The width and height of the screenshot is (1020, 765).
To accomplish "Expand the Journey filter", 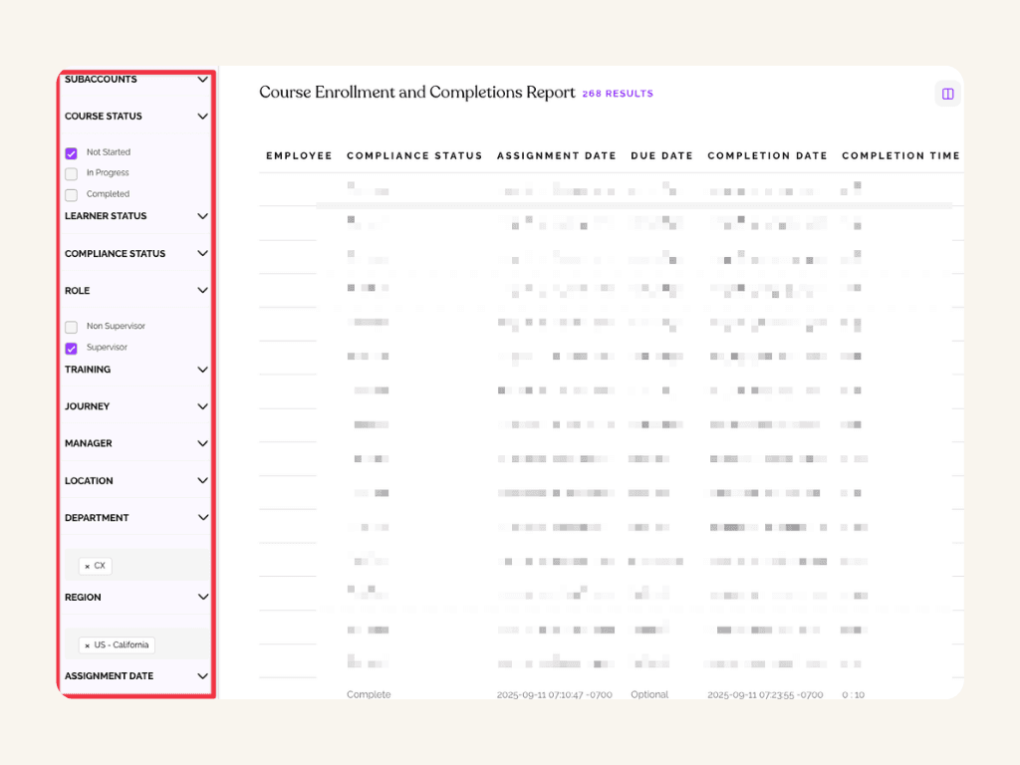I will coord(202,406).
